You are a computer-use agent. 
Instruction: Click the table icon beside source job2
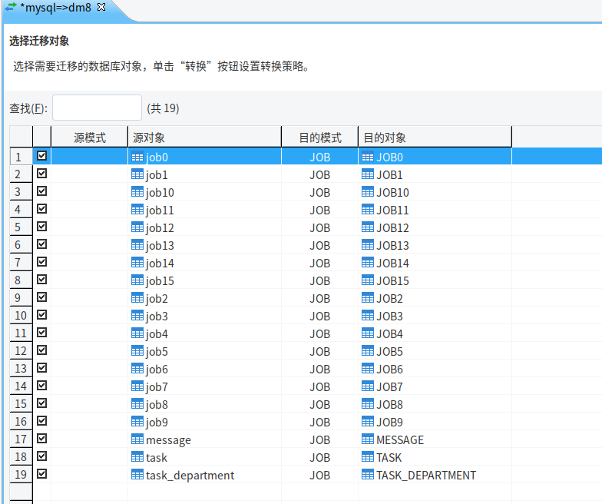137,298
